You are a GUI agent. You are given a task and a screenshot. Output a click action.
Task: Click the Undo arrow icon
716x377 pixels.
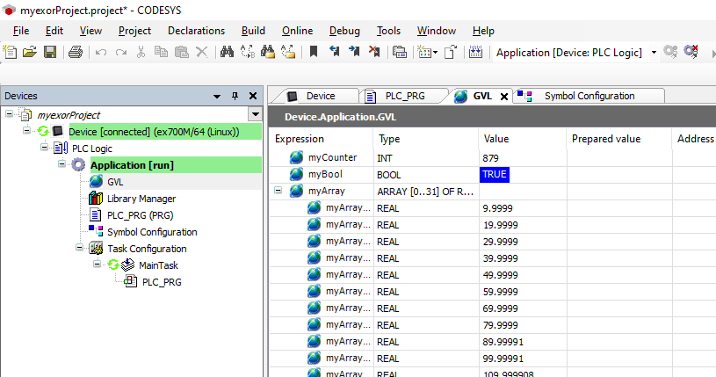click(x=101, y=53)
